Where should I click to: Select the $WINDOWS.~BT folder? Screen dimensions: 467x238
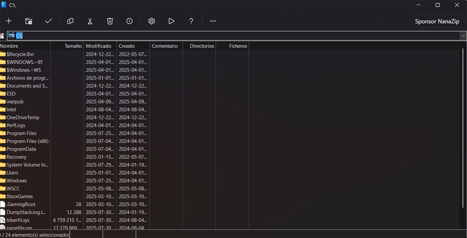pyautogui.click(x=25, y=62)
